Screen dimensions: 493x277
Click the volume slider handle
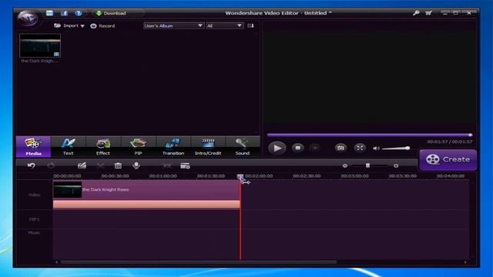407,148
